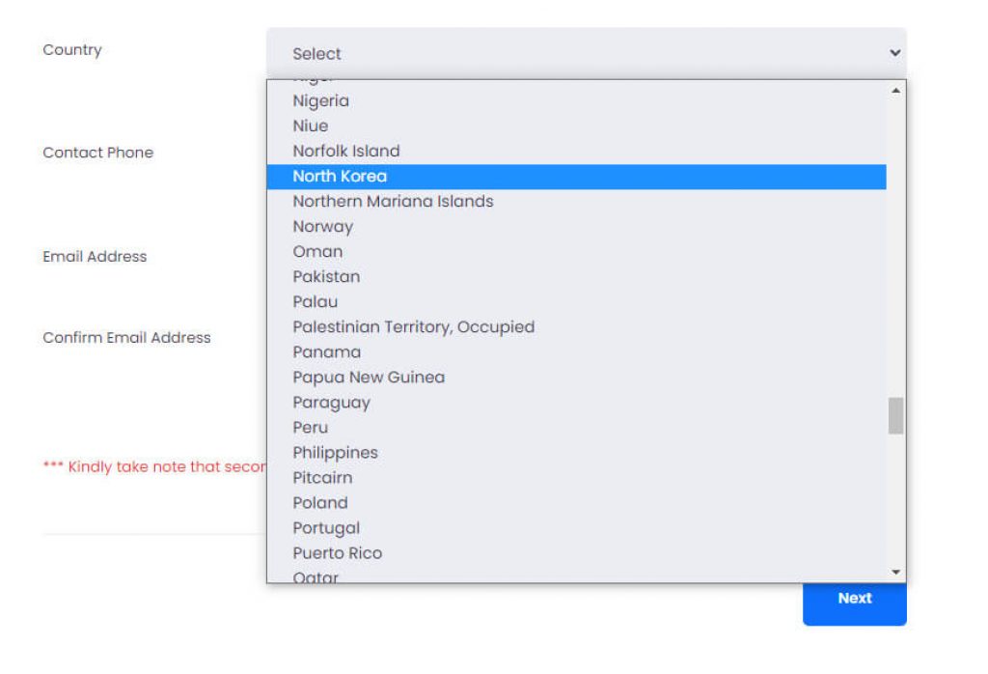Select Oman as country
Screen dimensions: 988x674
click(x=317, y=251)
